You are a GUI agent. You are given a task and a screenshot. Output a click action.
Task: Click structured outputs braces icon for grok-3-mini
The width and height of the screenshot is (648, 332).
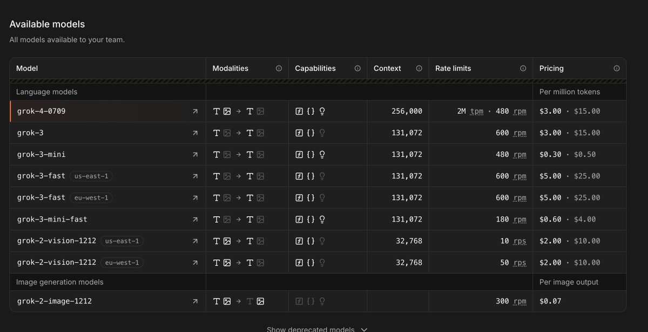coord(310,154)
